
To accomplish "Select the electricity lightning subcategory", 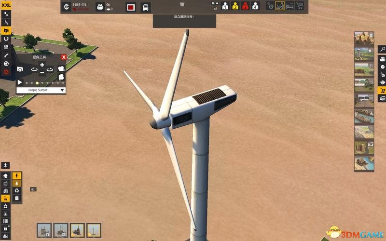I will pos(17,175).
